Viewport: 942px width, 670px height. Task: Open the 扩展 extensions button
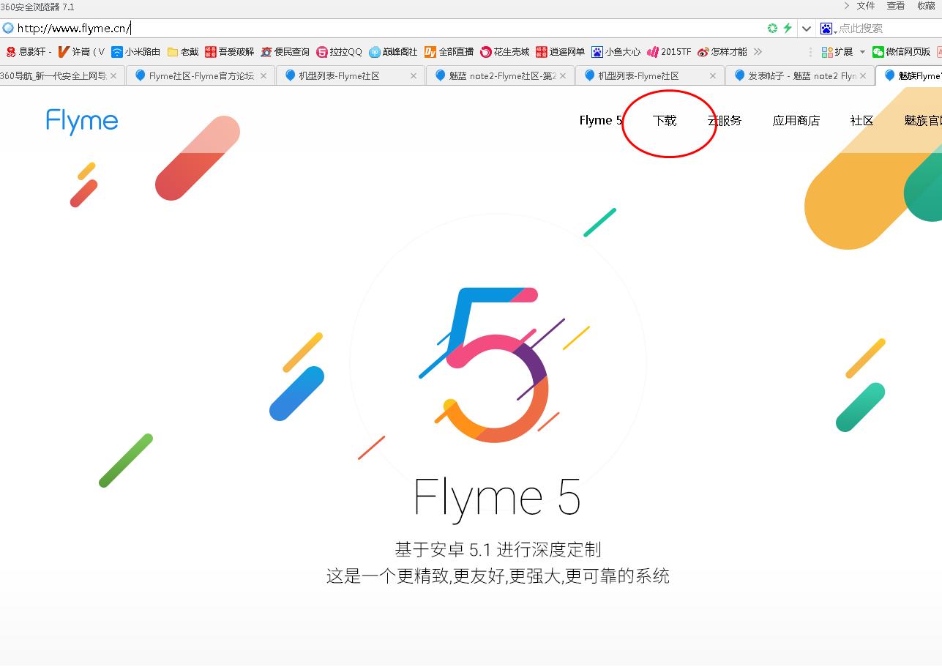[837, 52]
